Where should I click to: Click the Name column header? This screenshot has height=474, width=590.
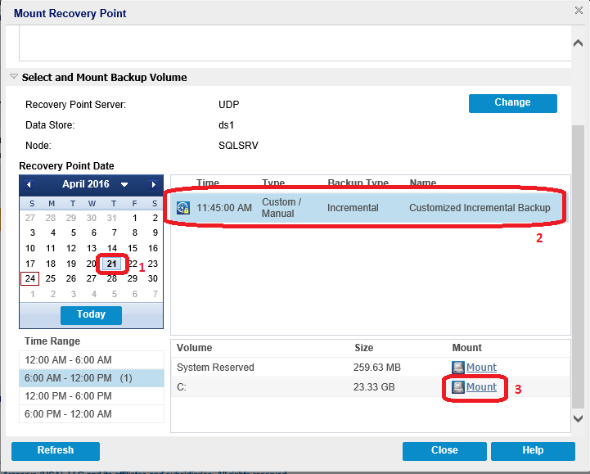[x=423, y=183]
